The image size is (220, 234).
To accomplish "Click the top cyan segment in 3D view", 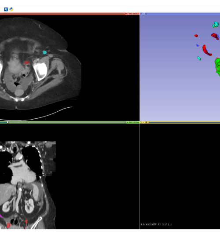I will point(216,25).
